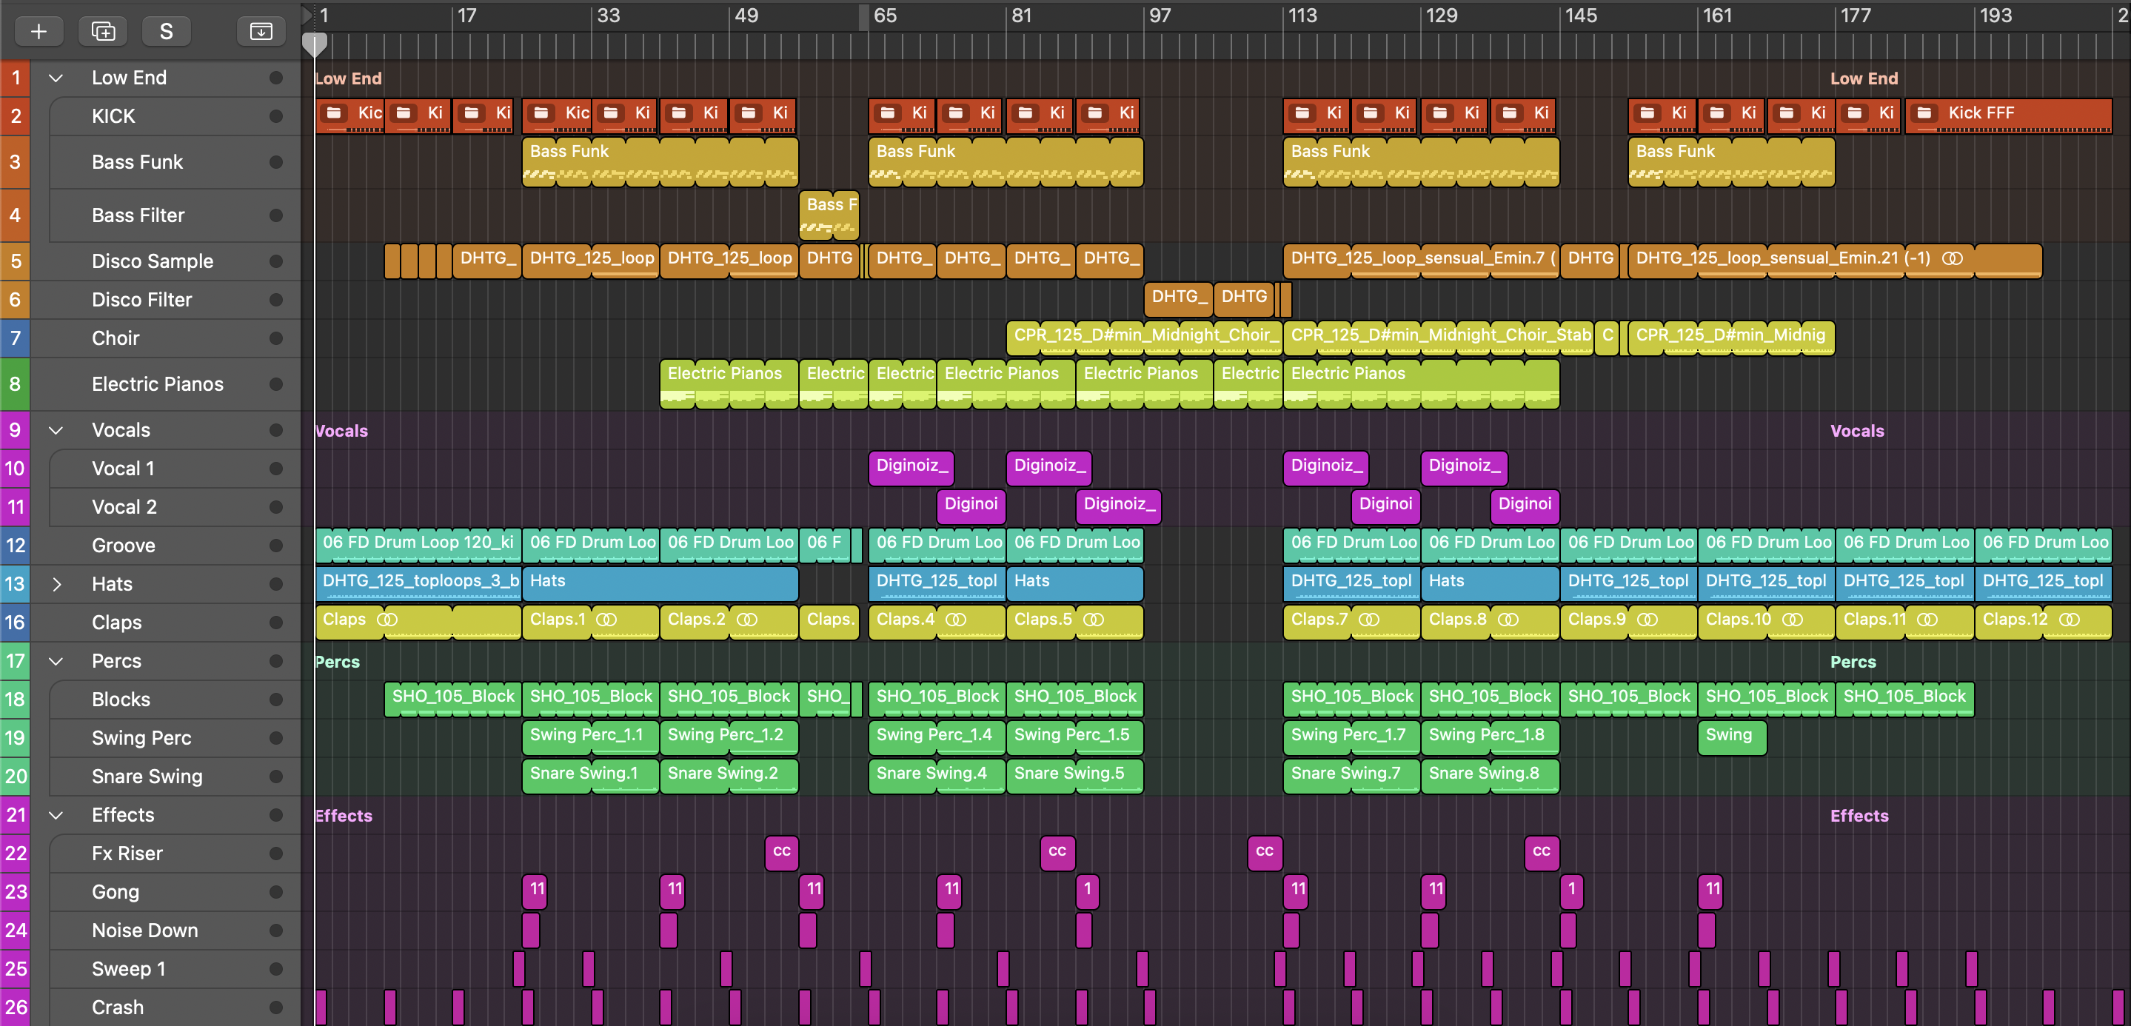Toggle the KICK track status dot

276,116
